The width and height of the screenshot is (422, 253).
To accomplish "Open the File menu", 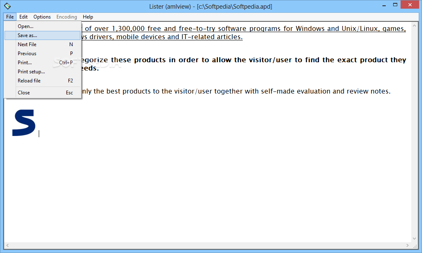I will pos(10,16).
